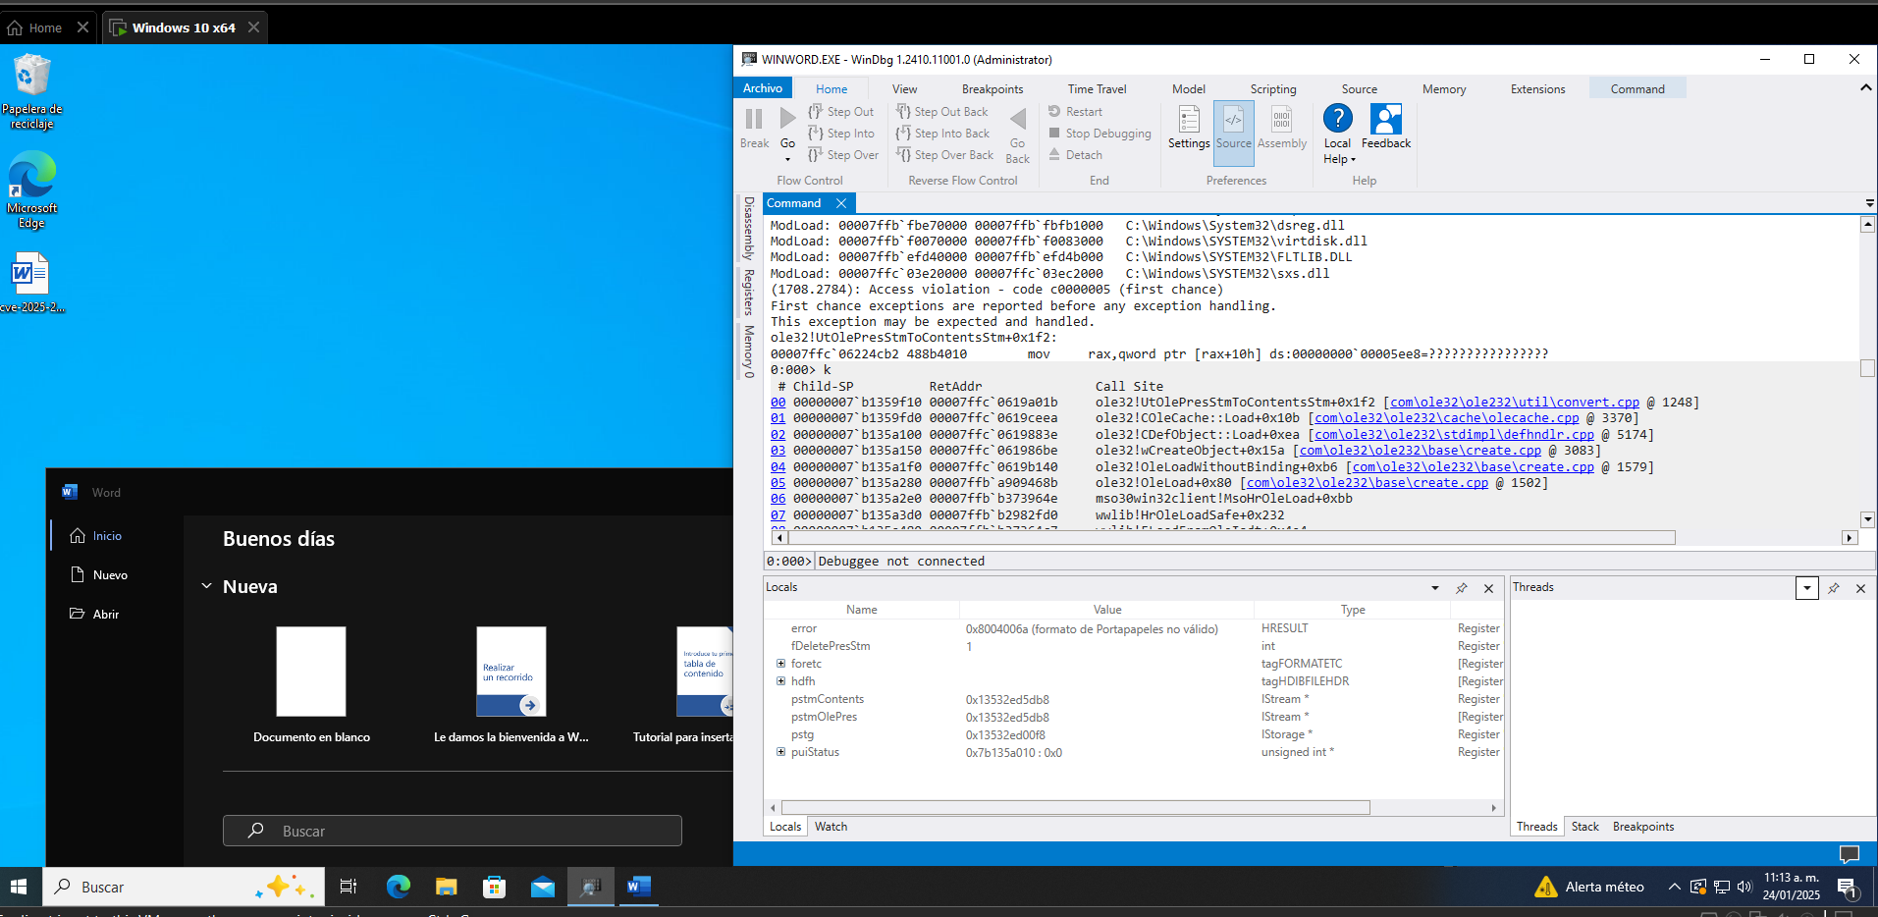Open the Papelera de reciclaje desktop icon

31,91
